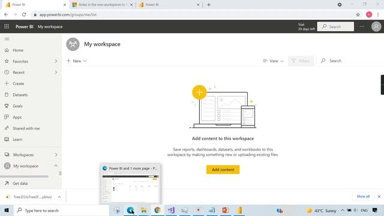Open Recent in the sidebar
The image size is (384, 216).
[19, 73]
